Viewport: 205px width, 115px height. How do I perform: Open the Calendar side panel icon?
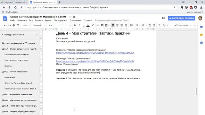coord(201,27)
